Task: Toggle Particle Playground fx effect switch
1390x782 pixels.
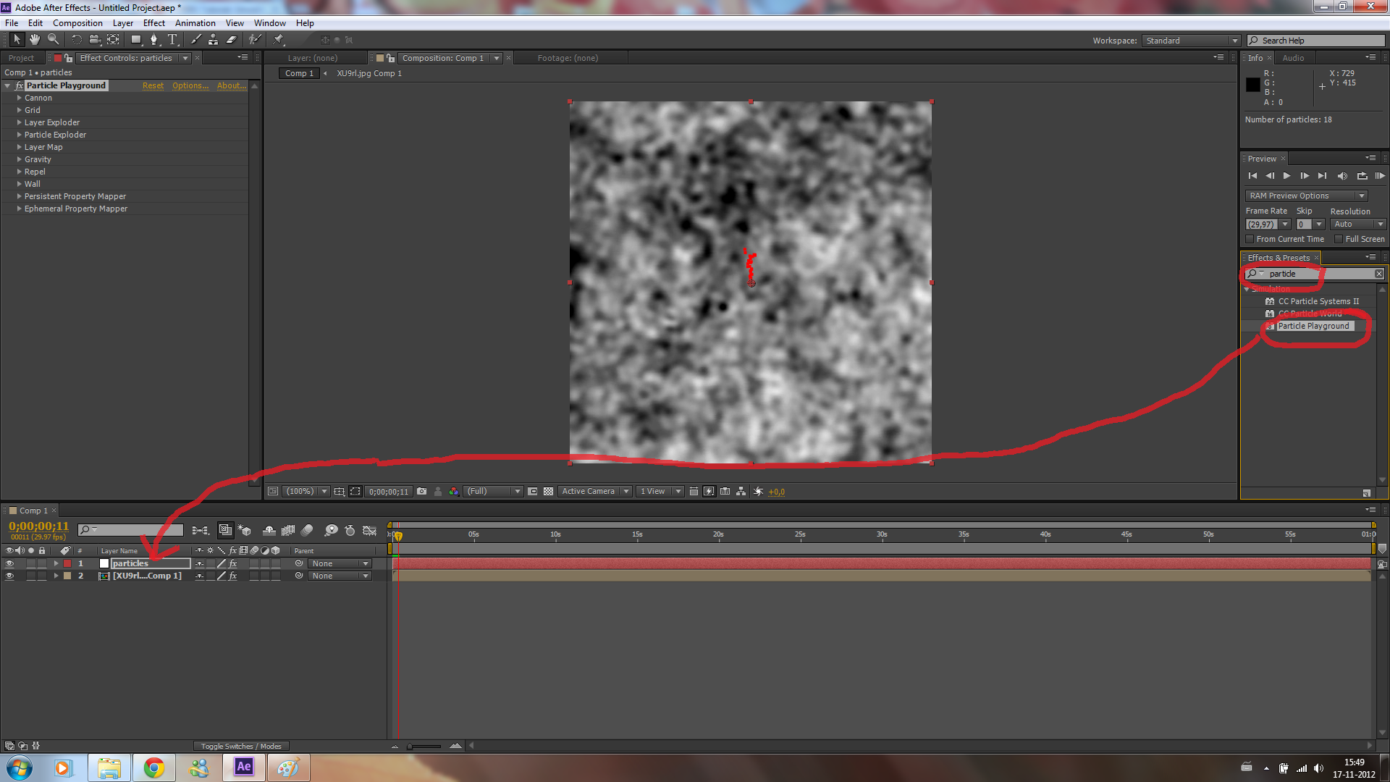Action: click(20, 85)
